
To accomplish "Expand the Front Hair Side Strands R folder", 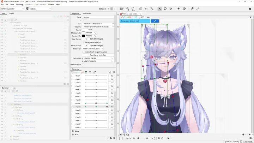I will [x=15, y=52].
